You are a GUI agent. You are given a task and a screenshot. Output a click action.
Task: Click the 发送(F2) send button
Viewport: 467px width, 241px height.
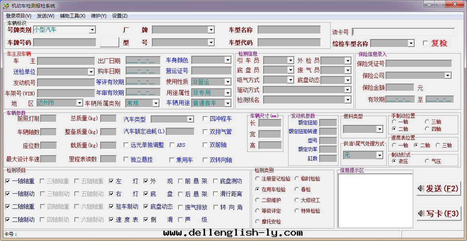click(x=438, y=189)
